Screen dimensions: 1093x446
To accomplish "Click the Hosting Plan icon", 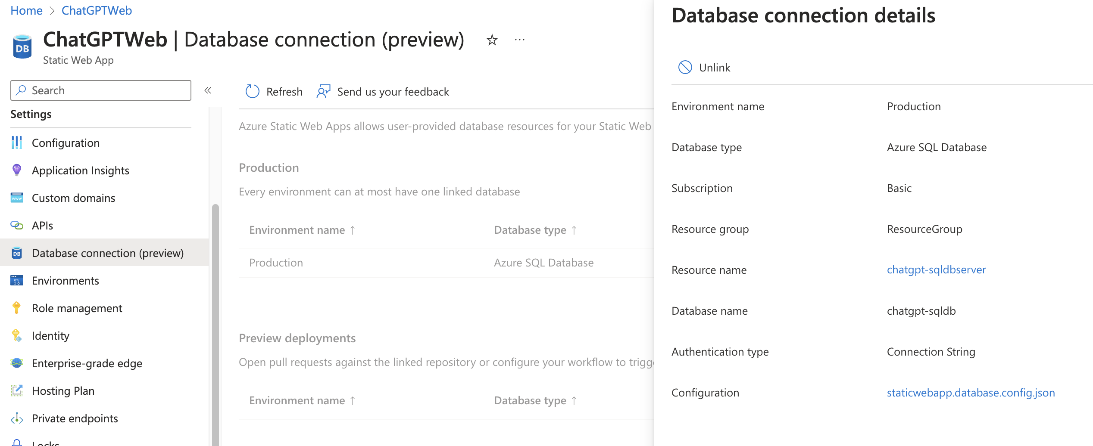I will (17, 391).
